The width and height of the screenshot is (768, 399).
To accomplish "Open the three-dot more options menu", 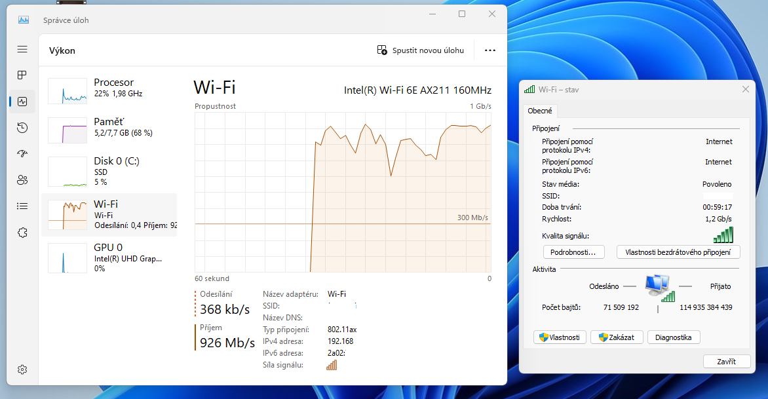I will click(490, 50).
